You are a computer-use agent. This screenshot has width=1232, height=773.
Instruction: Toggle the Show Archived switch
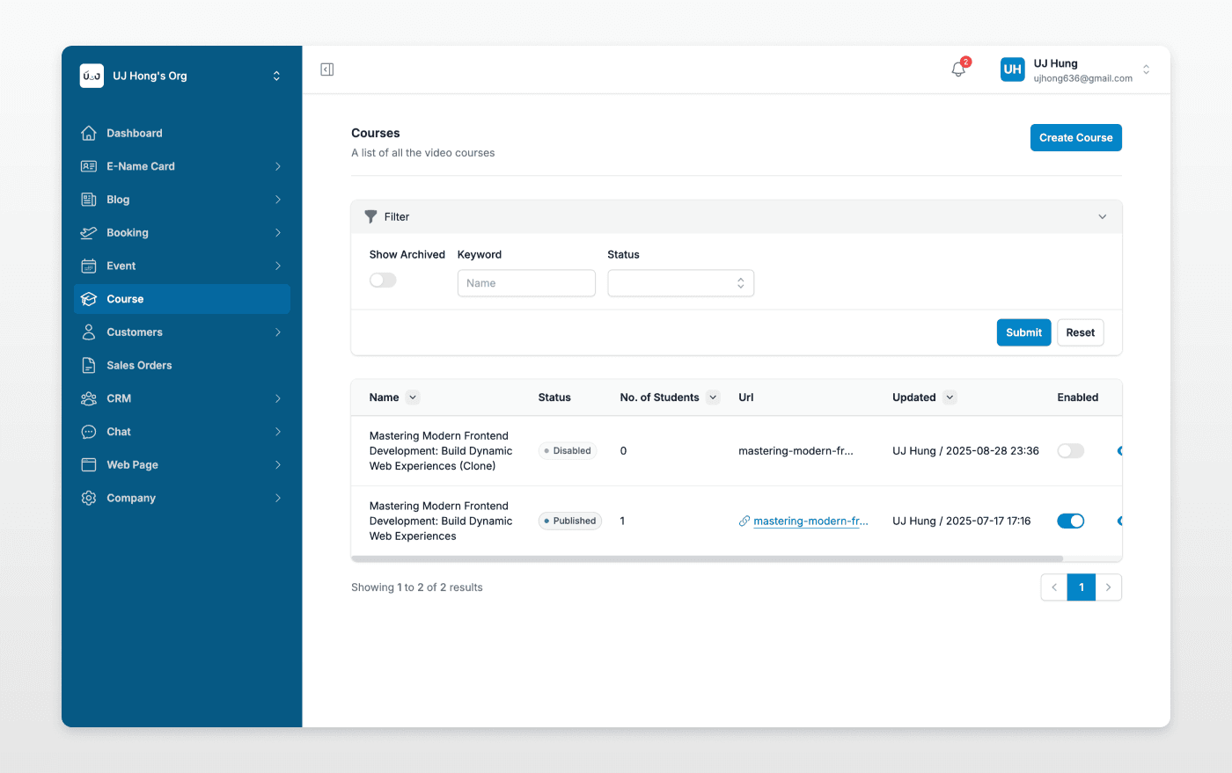click(383, 281)
